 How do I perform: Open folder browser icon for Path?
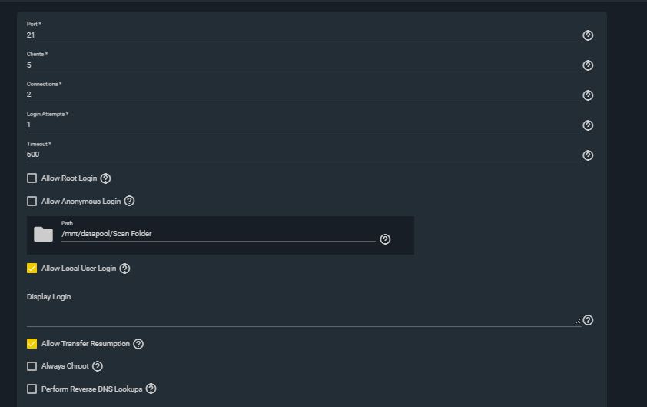[43, 235]
